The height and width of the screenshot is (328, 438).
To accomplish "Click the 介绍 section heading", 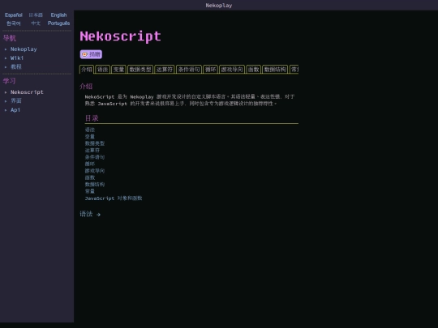I will [x=86, y=86].
